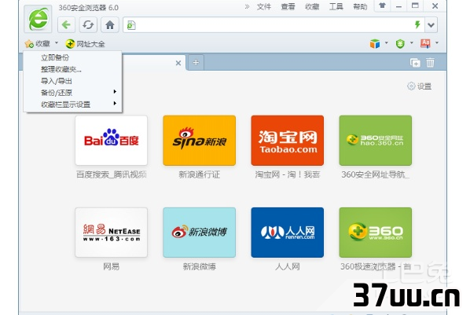
Task: Expand 收藏栏显示设置 submenu
Action: coord(73,104)
